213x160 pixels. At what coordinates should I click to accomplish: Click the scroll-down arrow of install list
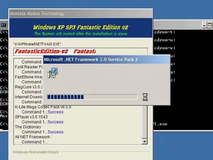point(144,142)
